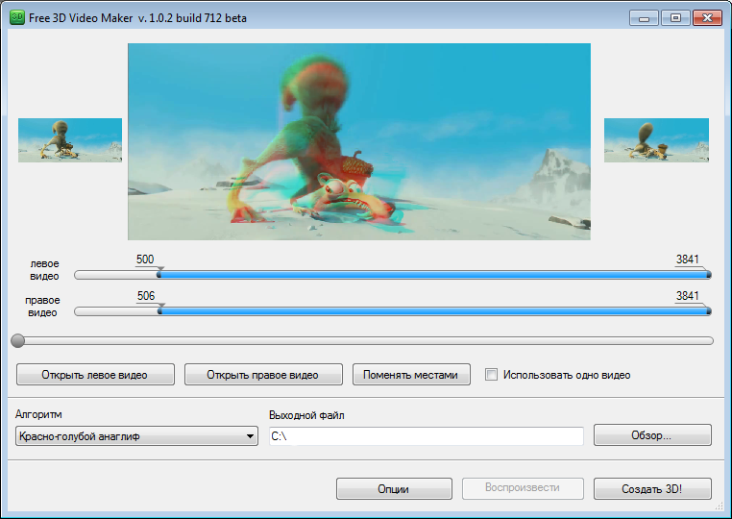The image size is (732, 519).
Task: Click the левое видео label
Action: [x=44, y=269]
